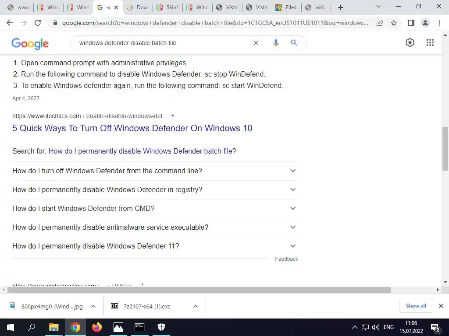Image resolution: width=449 pixels, height=336 pixels.
Task: Click the horizontal scrollbar thumb
Action: click(199, 290)
